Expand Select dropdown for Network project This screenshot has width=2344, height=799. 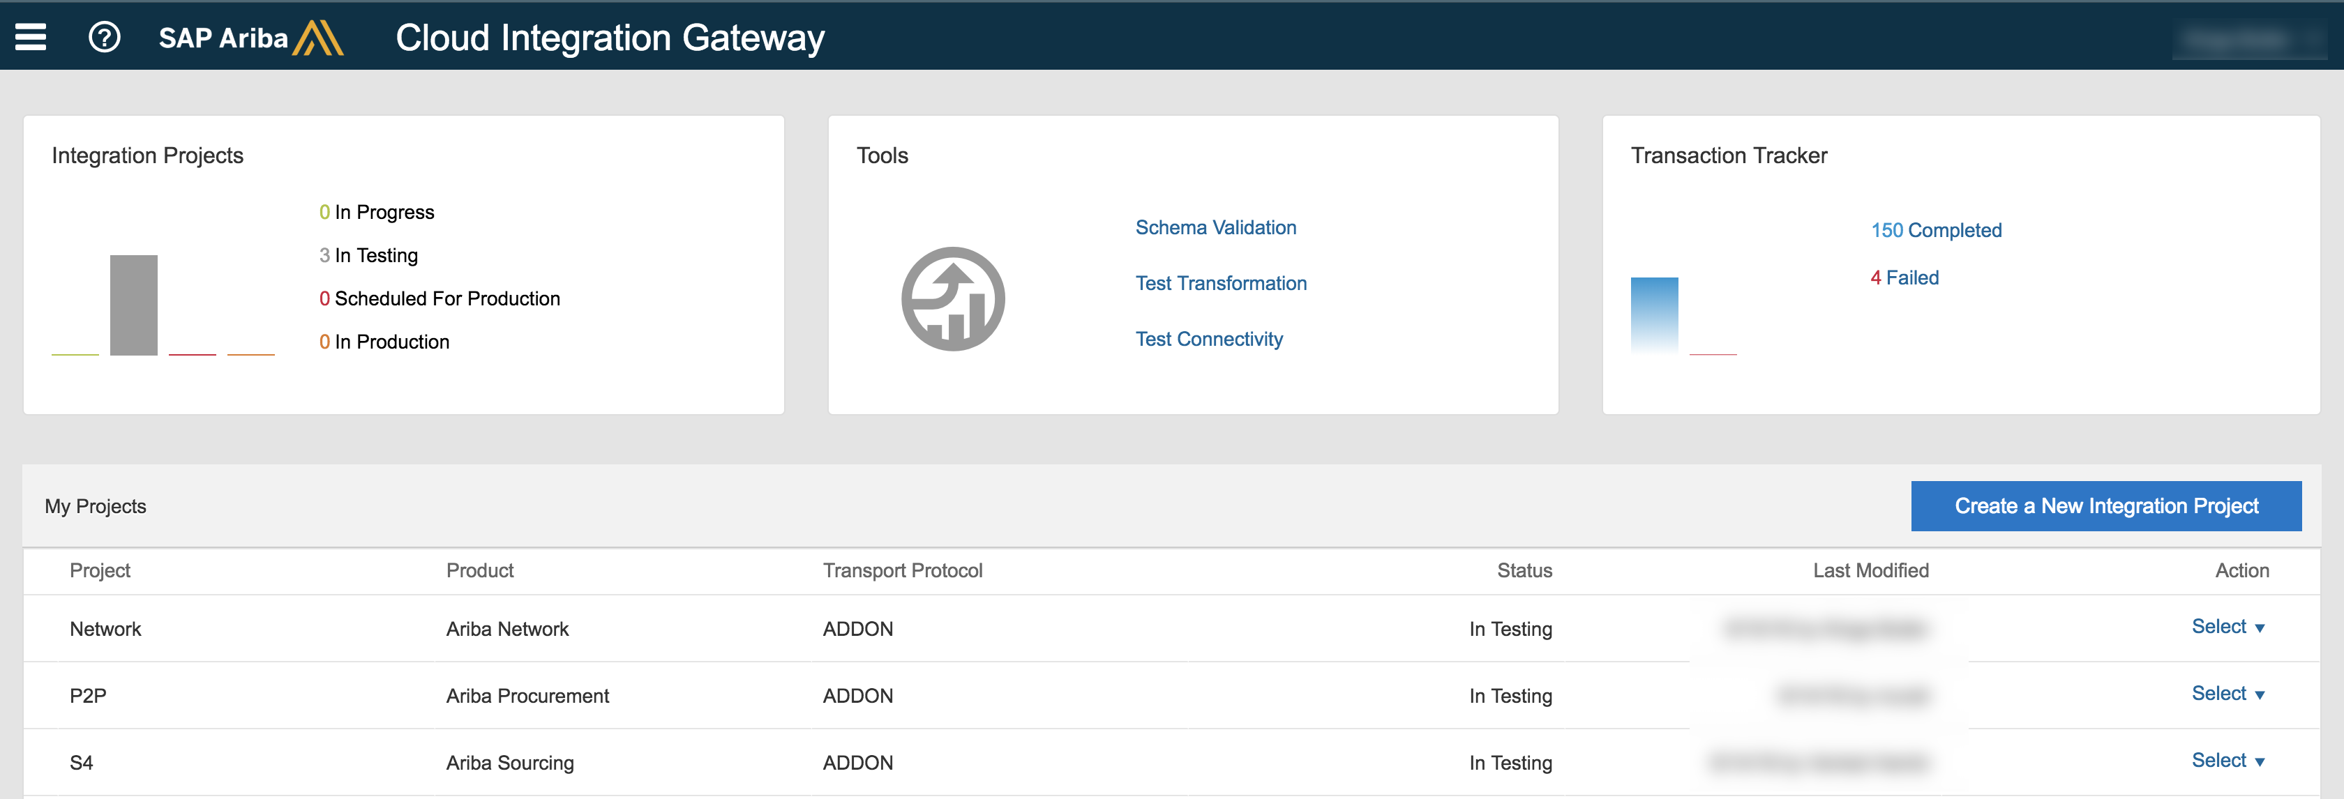pos(2227,626)
